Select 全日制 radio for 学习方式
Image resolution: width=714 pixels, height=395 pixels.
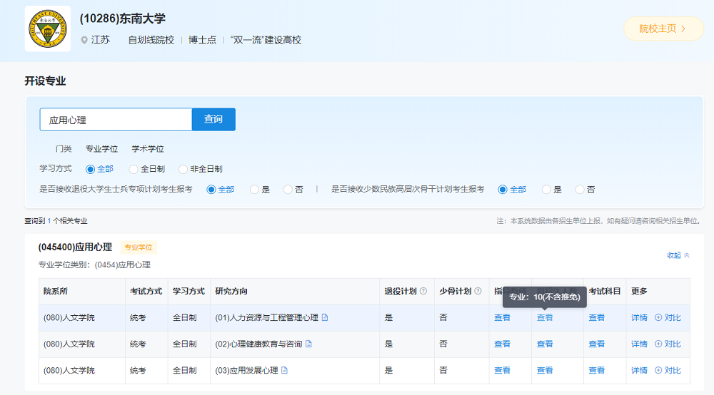click(x=134, y=169)
